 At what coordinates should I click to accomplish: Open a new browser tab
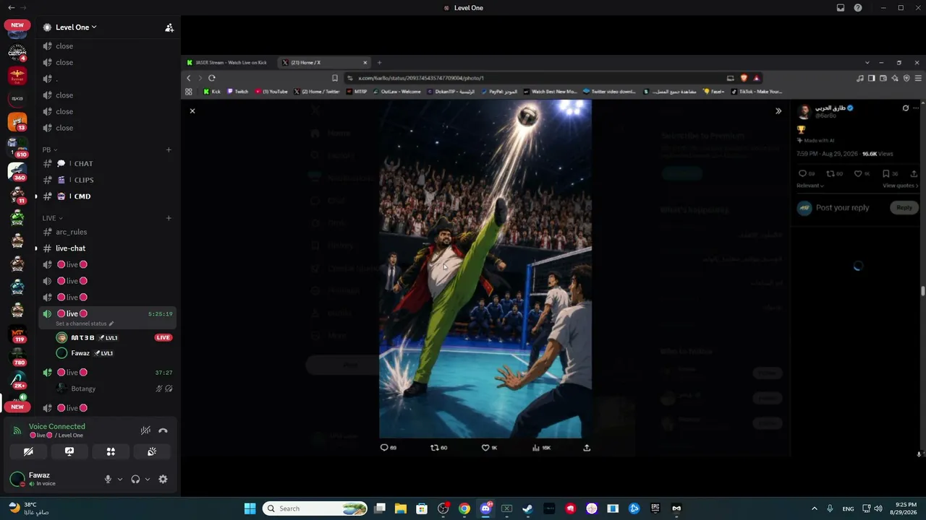(x=379, y=63)
